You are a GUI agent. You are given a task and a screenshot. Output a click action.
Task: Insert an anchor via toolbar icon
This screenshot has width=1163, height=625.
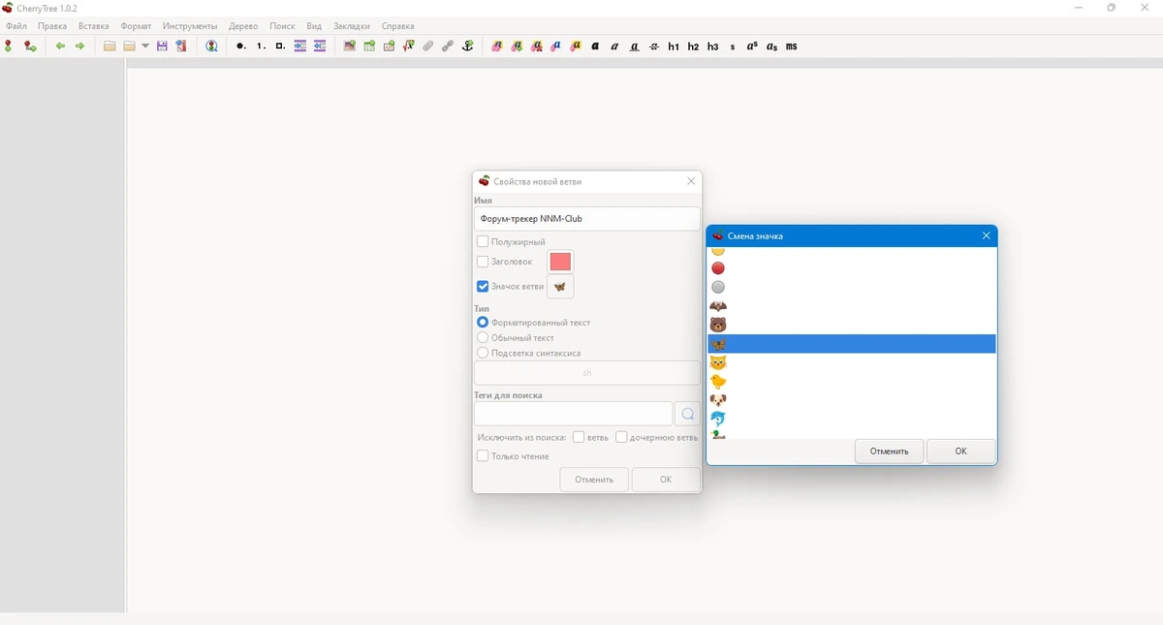click(x=468, y=47)
